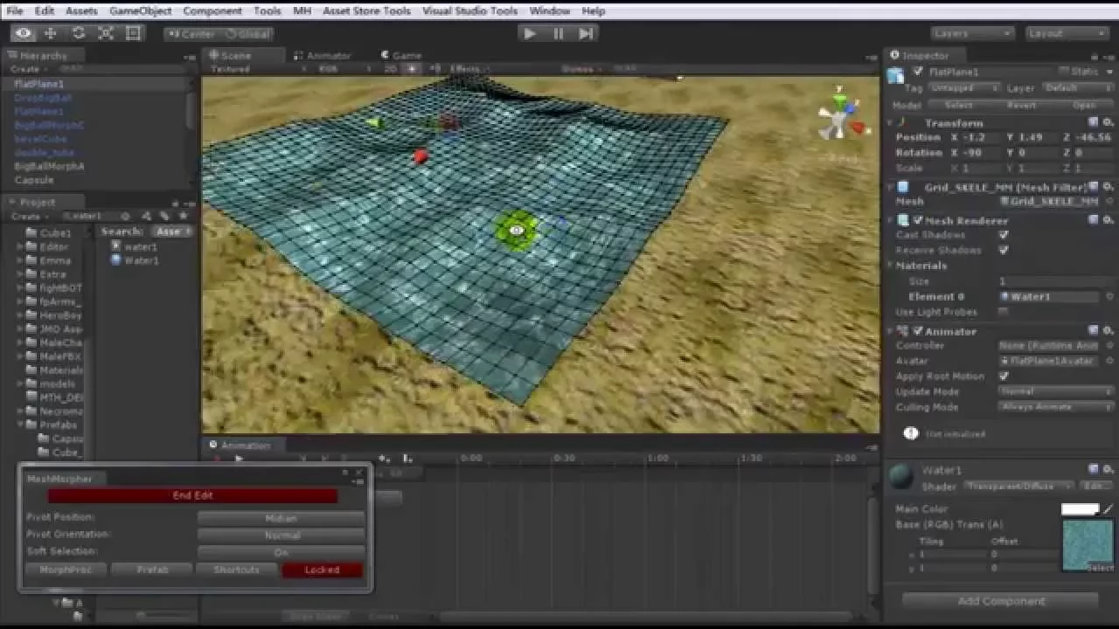Open the Asset Store Tools menu
This screenshot has height=629, width=1119.
coord(366,10)
